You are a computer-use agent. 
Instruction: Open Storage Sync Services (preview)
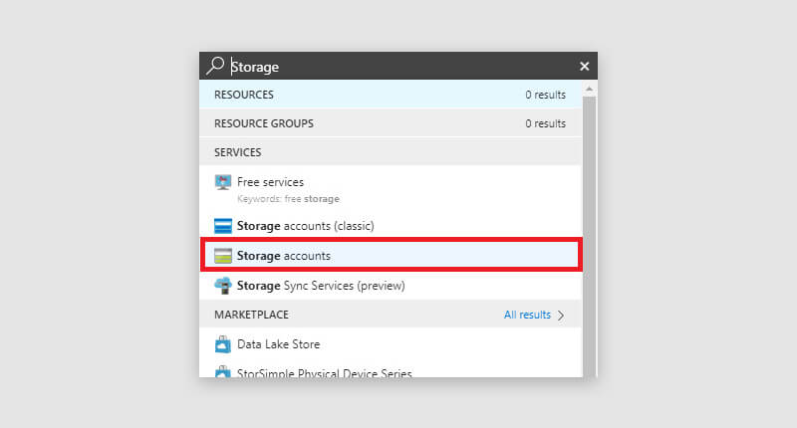click(x=321, y=286)
